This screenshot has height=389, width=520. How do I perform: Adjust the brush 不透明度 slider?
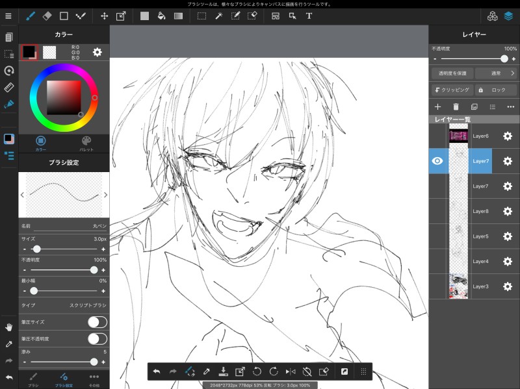(x=64, y=270)
